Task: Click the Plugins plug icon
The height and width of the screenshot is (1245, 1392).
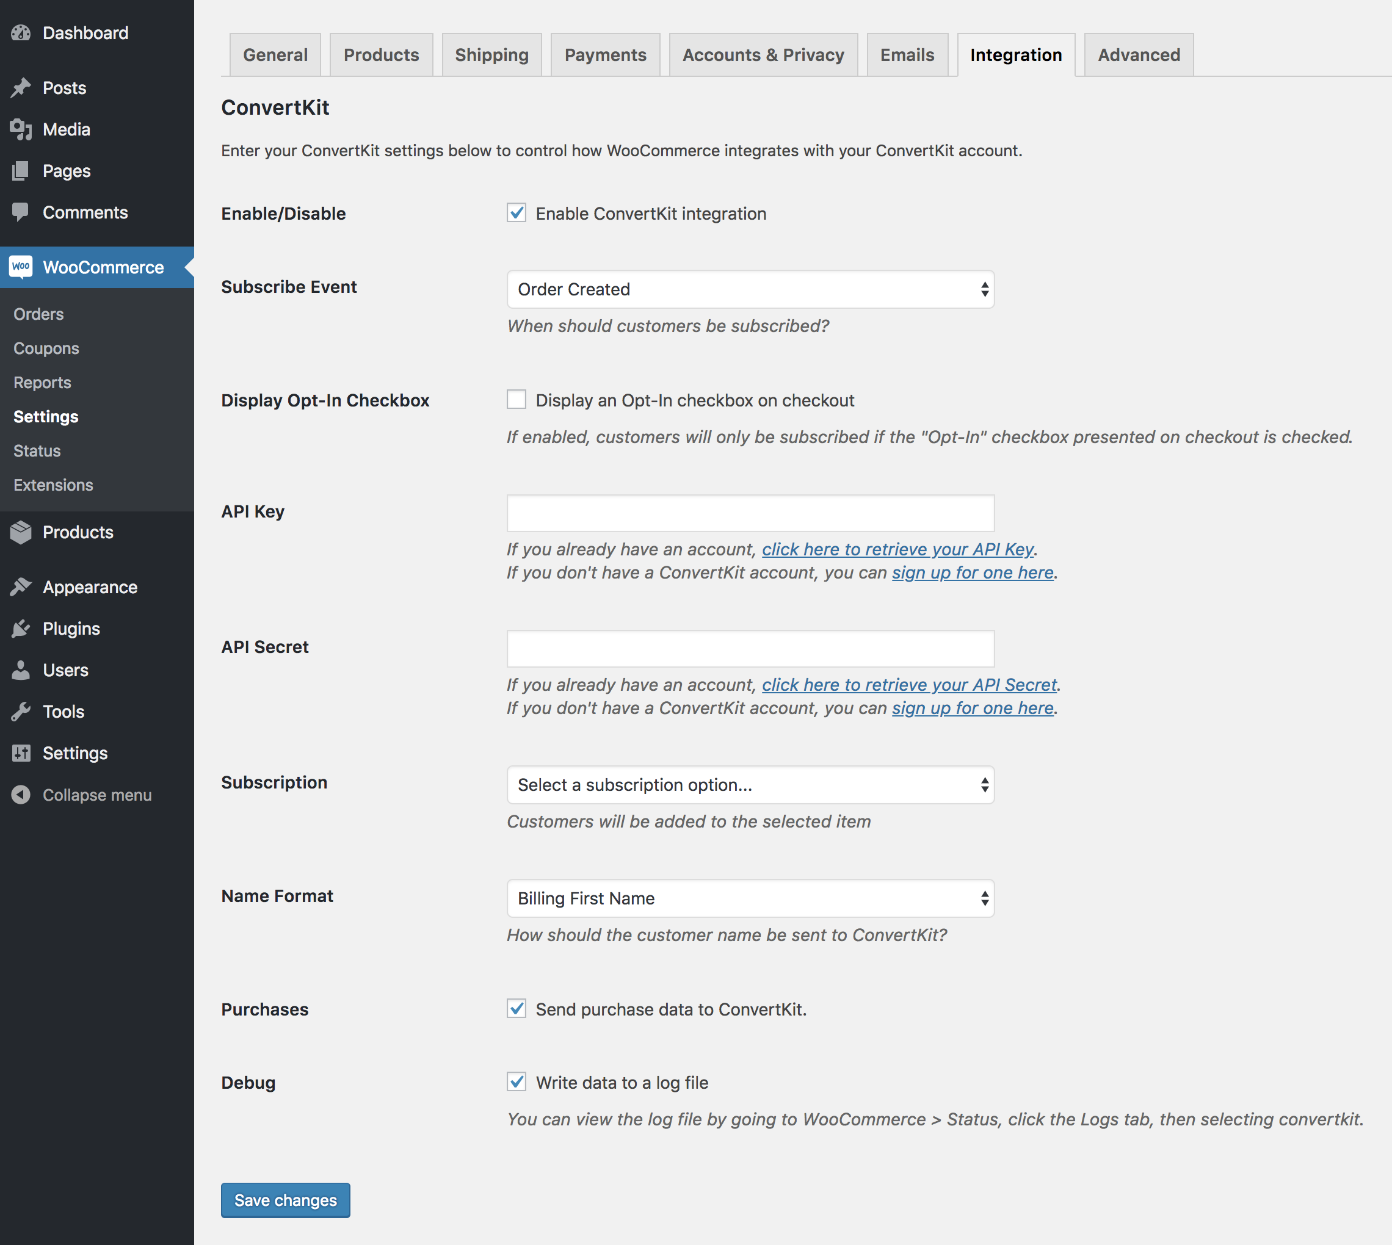Action: coord(21,629)
